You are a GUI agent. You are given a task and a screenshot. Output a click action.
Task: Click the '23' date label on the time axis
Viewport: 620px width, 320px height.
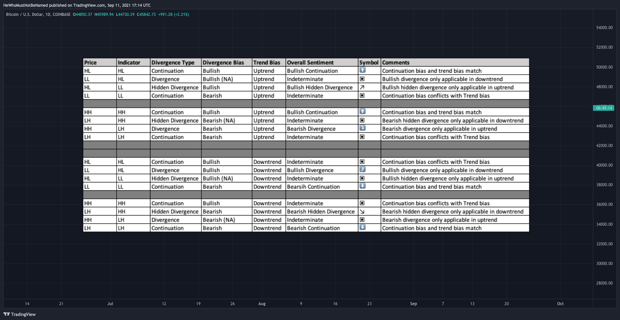[x=369, y=304]
